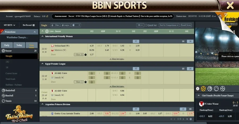Go to previous page arrow

(175, 119)
